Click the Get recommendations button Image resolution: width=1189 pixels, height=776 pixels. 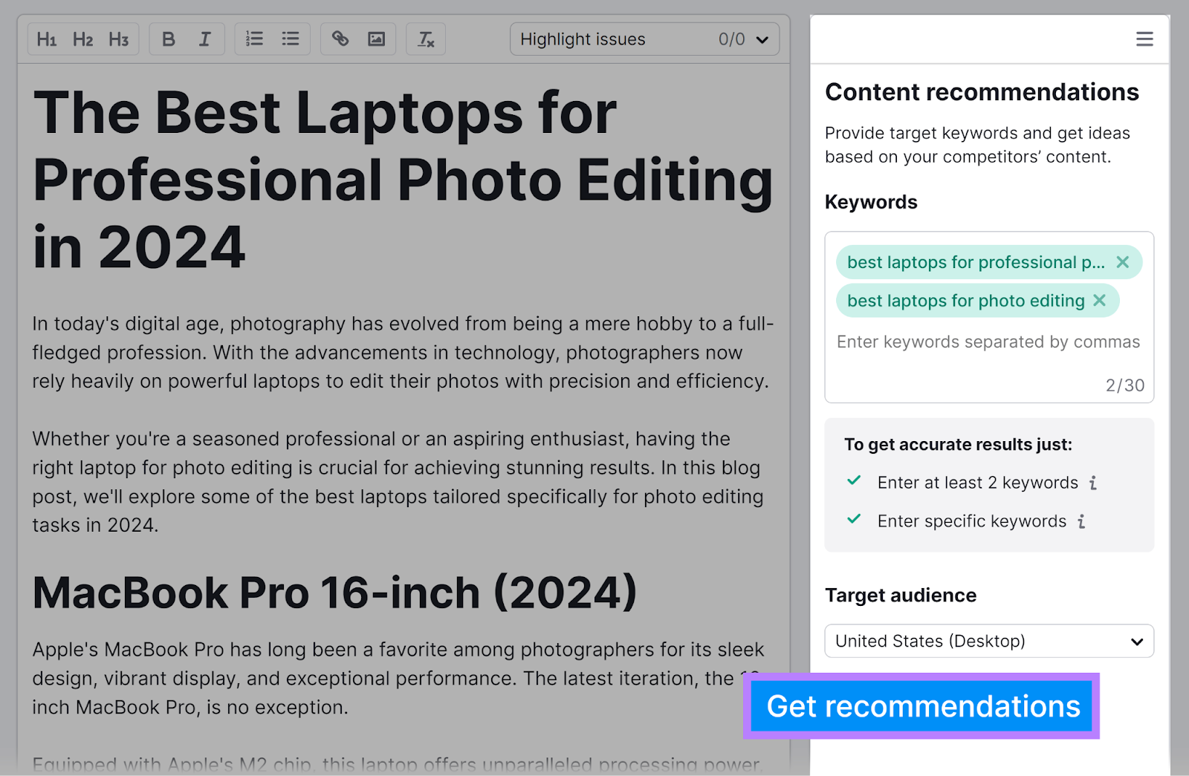click(921, 706)
